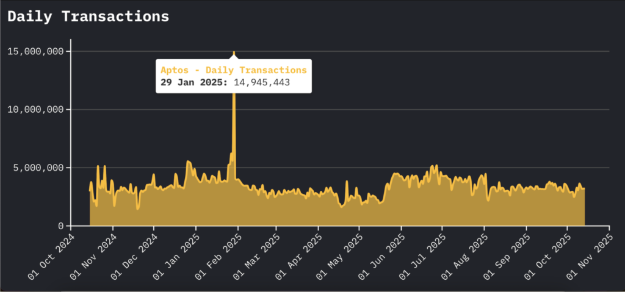Click the 29 Jan 2025 spike peak
The width and height of the screenshot is (625, 292).
(234, 53)
